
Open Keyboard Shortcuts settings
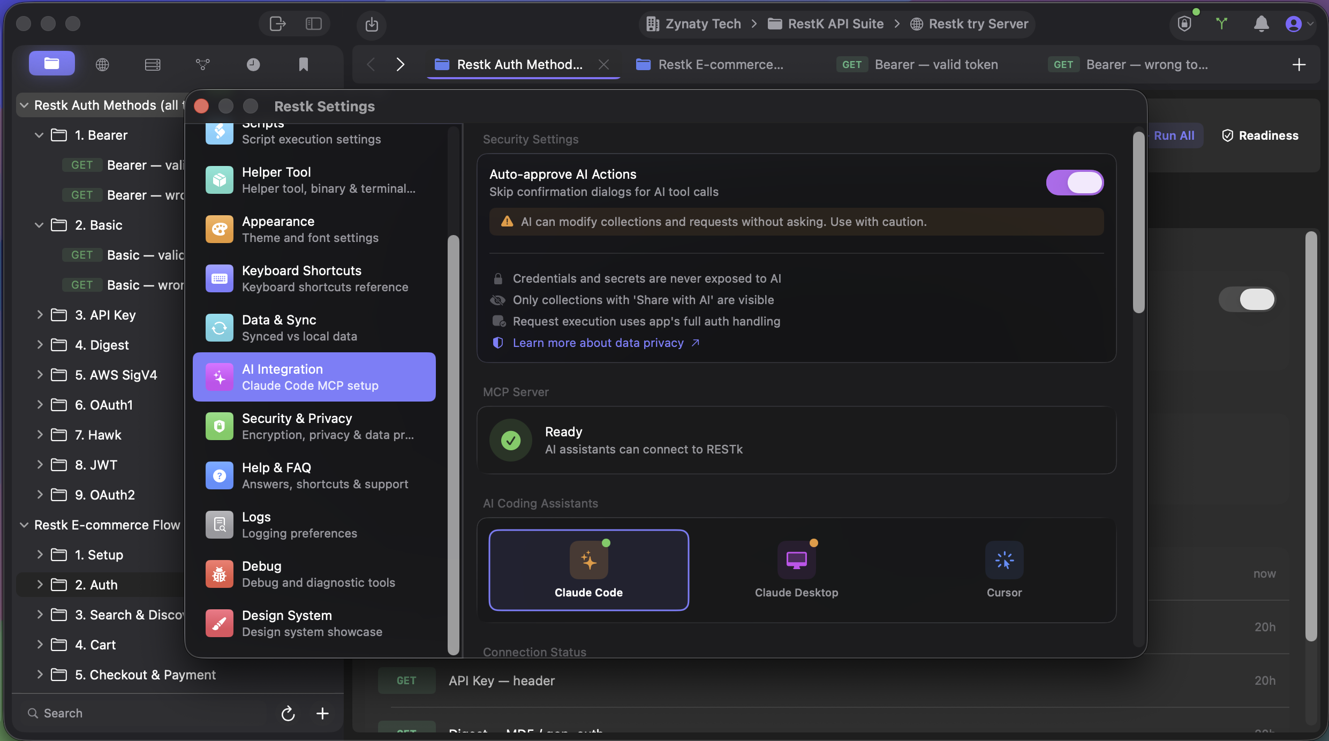314,278
